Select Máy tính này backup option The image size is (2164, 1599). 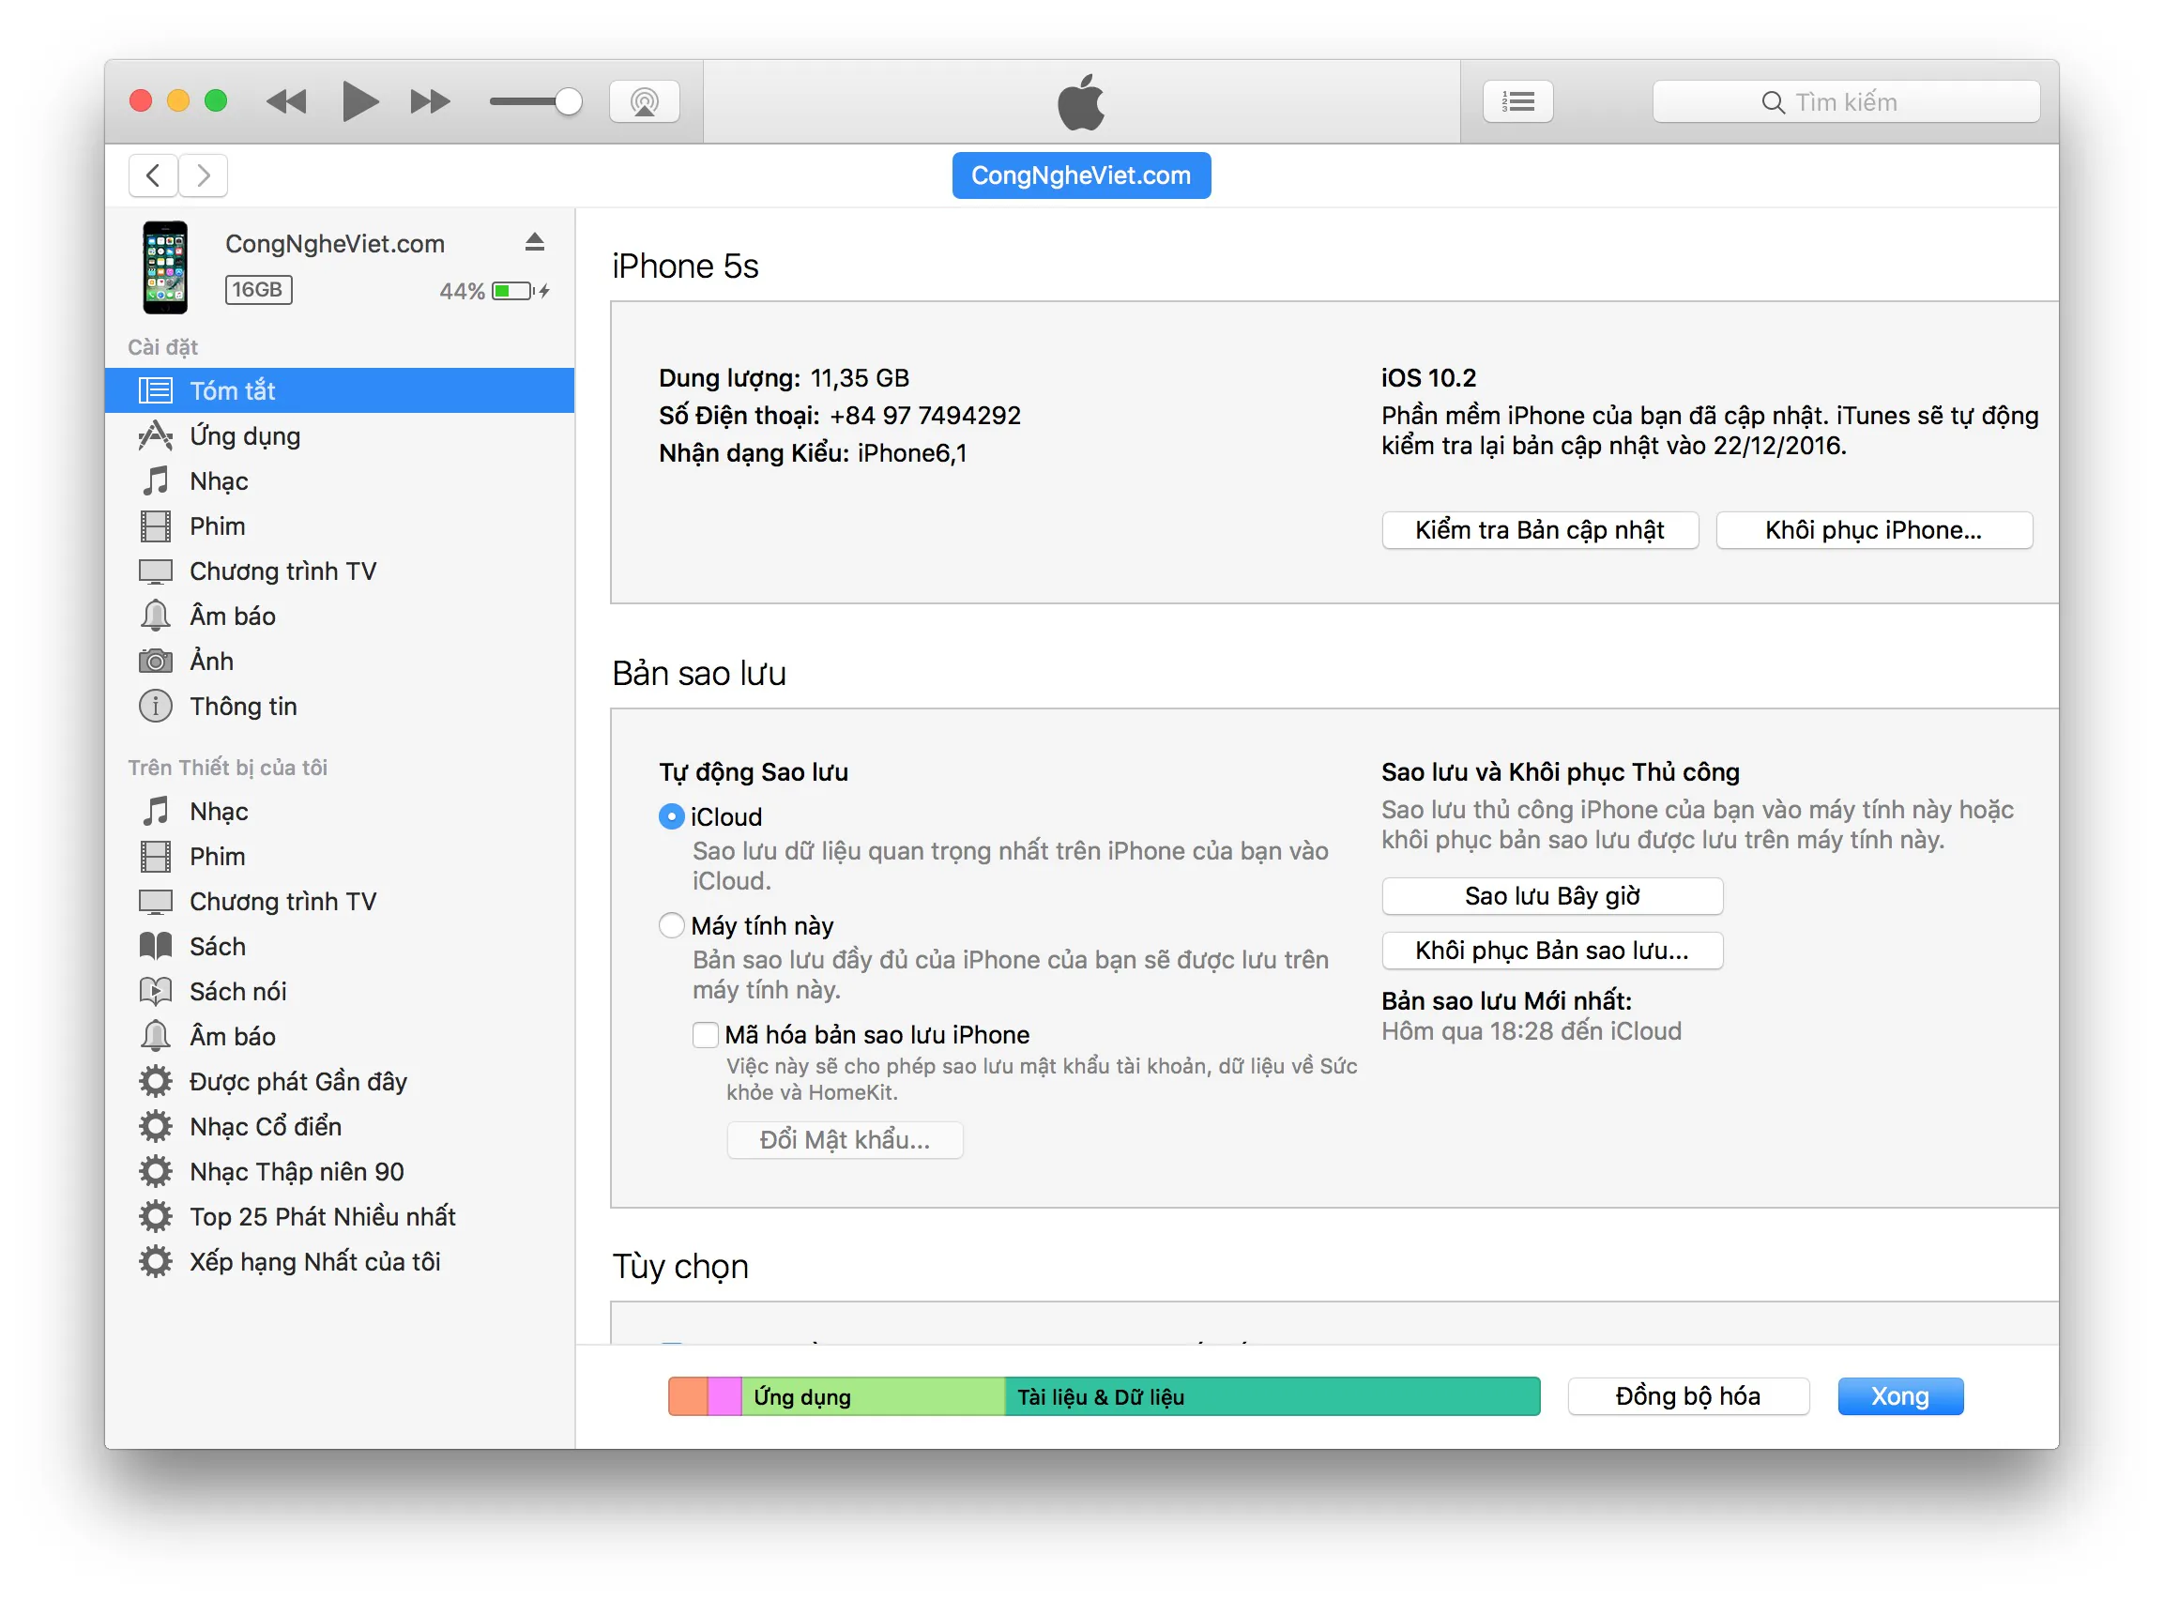[671, 925]
